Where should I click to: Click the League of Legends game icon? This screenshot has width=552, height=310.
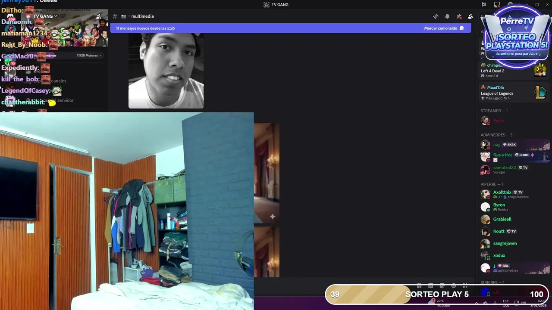(540, 92)
